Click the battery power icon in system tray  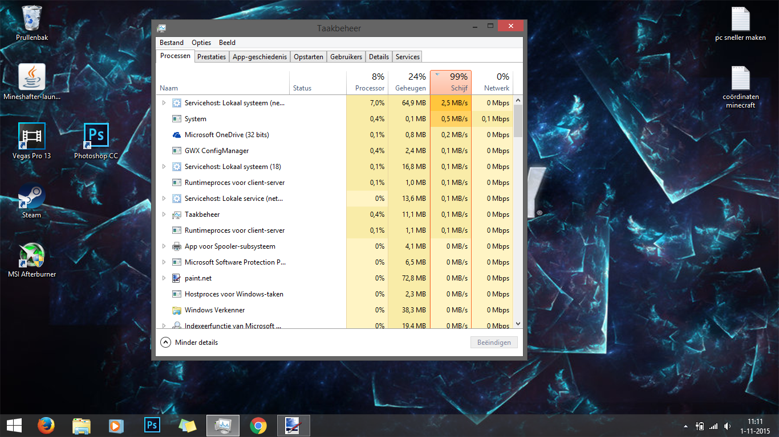point(700,426)
